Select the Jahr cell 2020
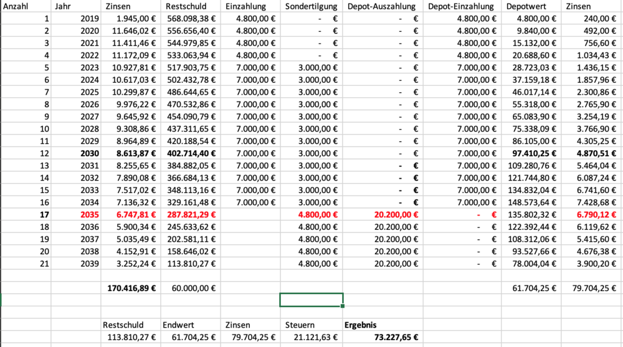Image resolution: width=623 pixels, height=347 pixels. pos(76,31)
